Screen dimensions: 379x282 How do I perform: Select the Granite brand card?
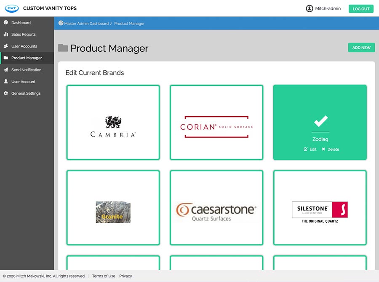113,208
